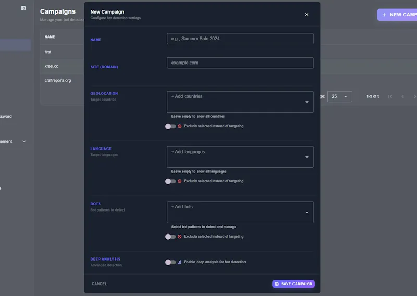417x296 pixels.
Task: Click the campaign Name input field
Action: [x=240, y=39]
